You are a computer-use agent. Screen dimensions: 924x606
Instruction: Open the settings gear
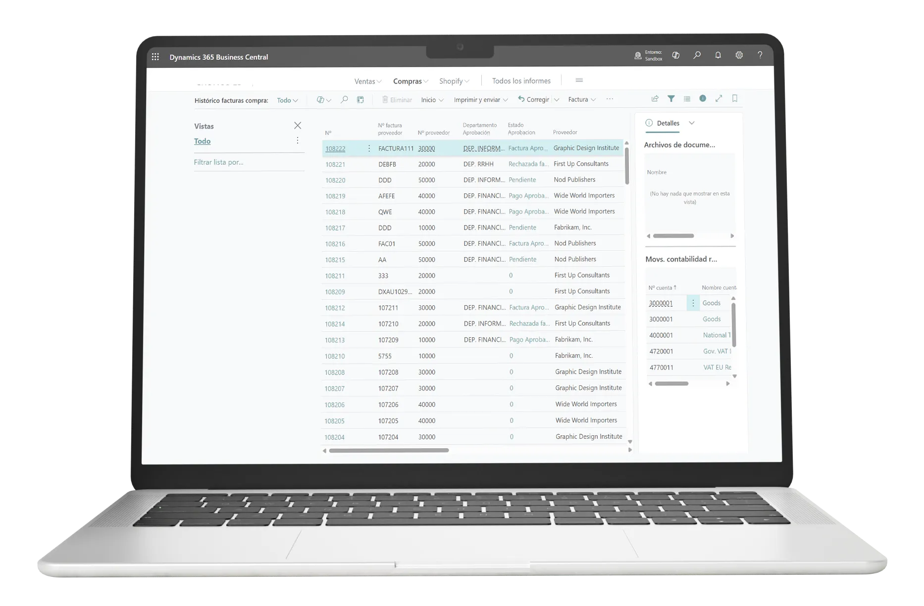739,55
